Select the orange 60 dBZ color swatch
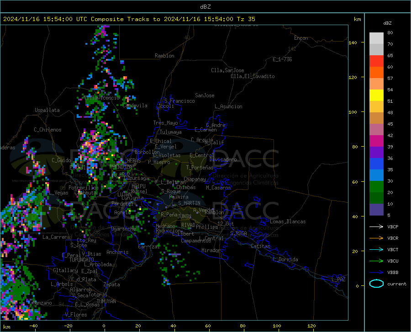 (x=376, y=73)
